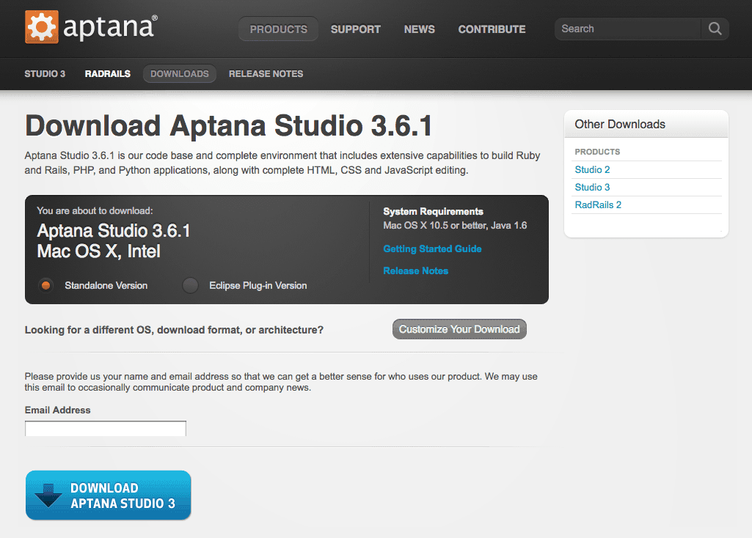The height and width of the screenshot is (538, 752).
Task: Open the STUDIO 3 tab
Action: point(45,73)
